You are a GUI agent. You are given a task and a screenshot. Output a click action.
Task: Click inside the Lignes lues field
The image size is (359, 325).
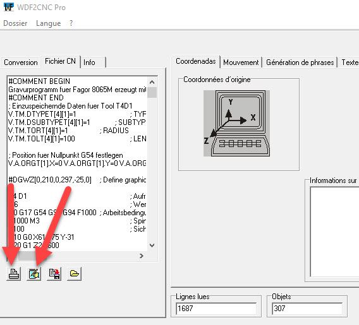(x=216, y=309)
